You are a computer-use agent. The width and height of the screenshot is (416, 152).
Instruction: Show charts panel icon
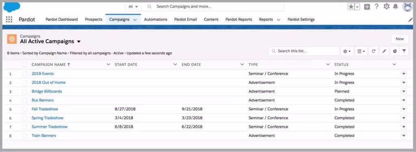(x=395, y=51)
